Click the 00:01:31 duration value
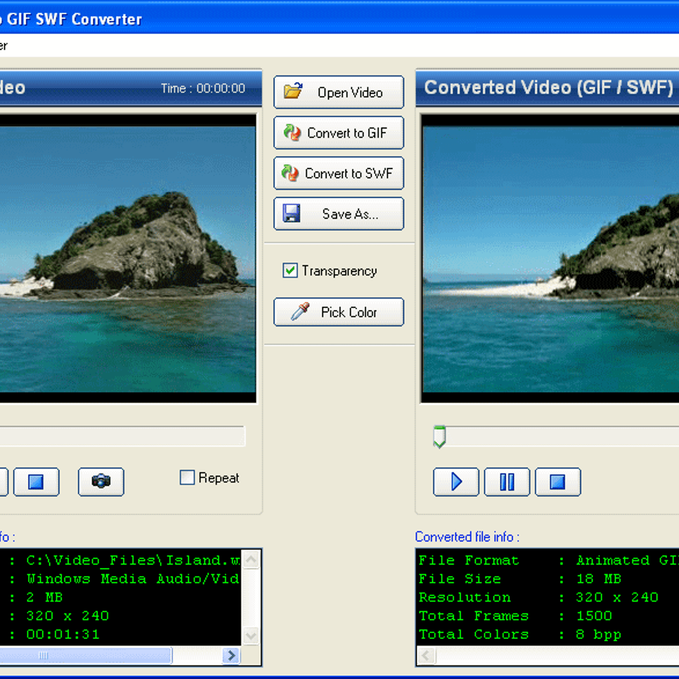This screenshot has height=679, width=679. tap(63, 634)
